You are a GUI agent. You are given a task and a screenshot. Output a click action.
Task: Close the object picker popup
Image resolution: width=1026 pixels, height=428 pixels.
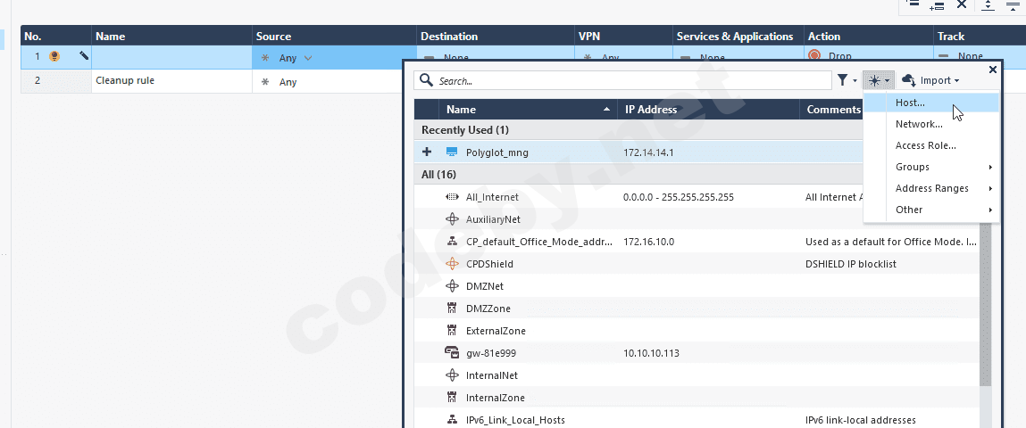(993, 70)
